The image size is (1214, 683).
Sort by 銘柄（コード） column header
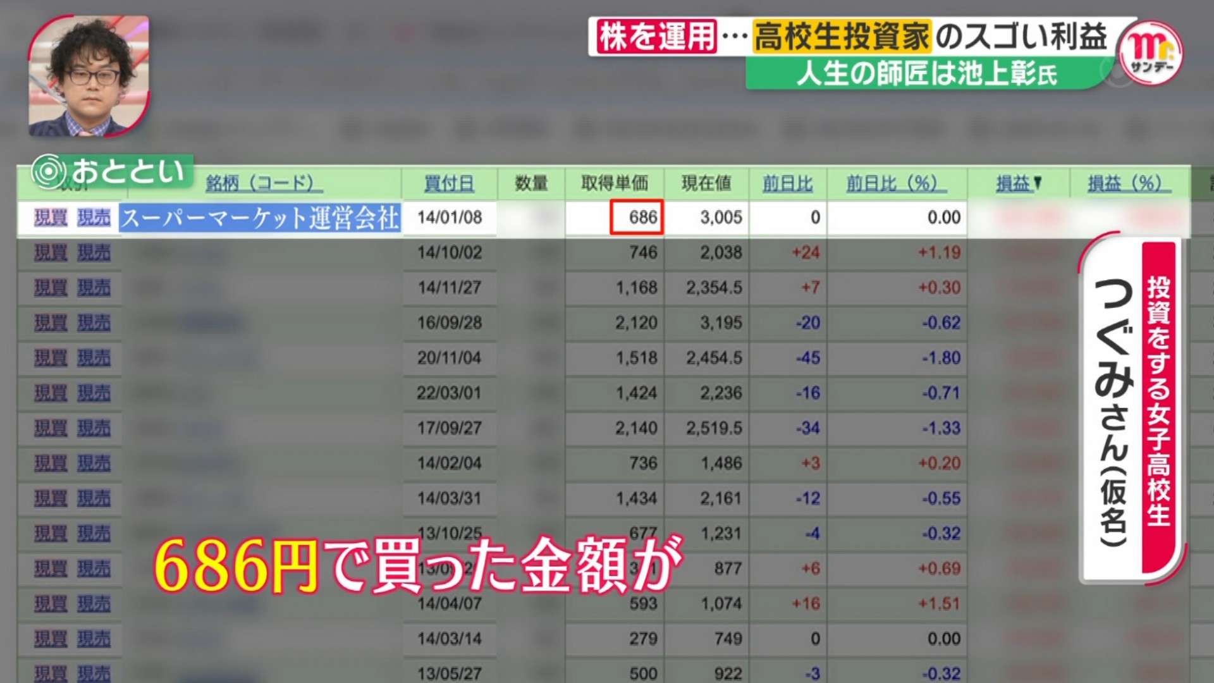[x=264, y=183]
